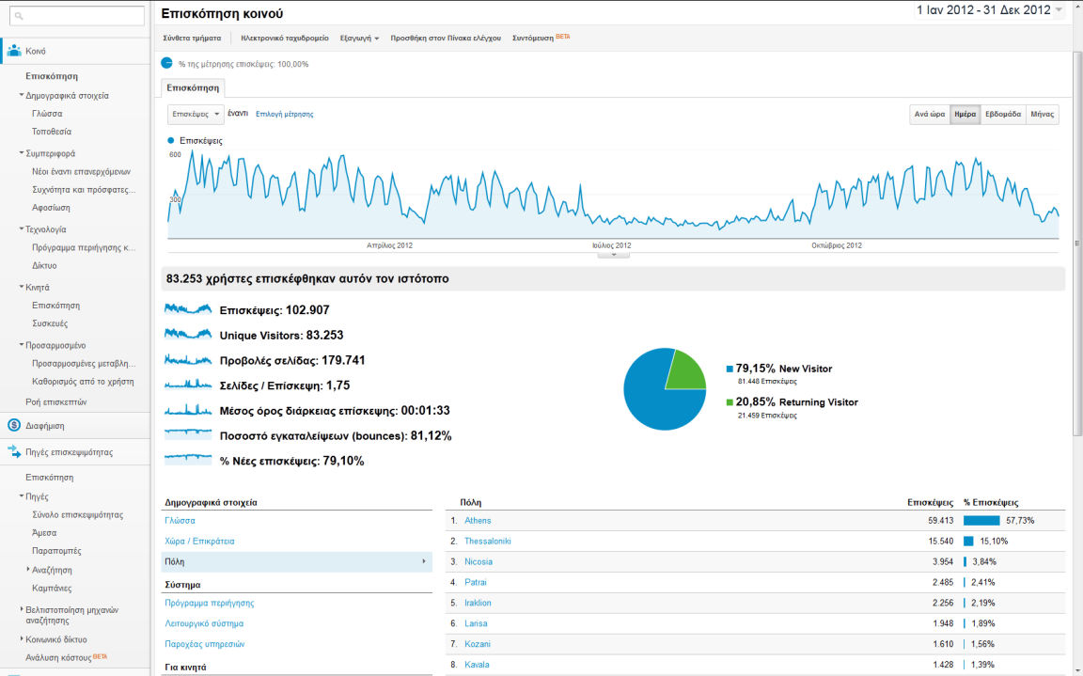Image resolution: width=1083 pixels, height=676 pixels.
Task: Open the Μέσος όρος διάρκειας επίσκεψης sparkline
Action: coord(188,410)
